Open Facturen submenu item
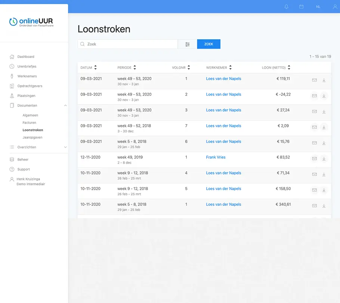Screen dimensions: 340x303 tap(29, 123)
